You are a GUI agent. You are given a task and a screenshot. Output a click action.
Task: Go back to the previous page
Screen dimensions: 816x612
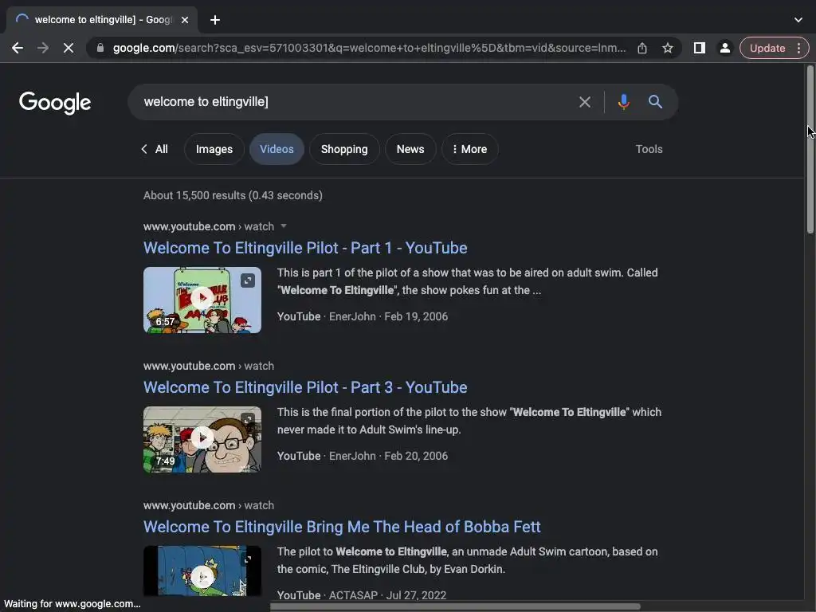18,48
